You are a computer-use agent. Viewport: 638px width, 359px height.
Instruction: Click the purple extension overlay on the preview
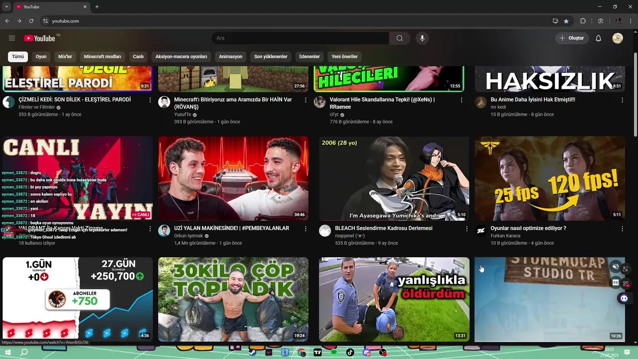pos(624,298)
